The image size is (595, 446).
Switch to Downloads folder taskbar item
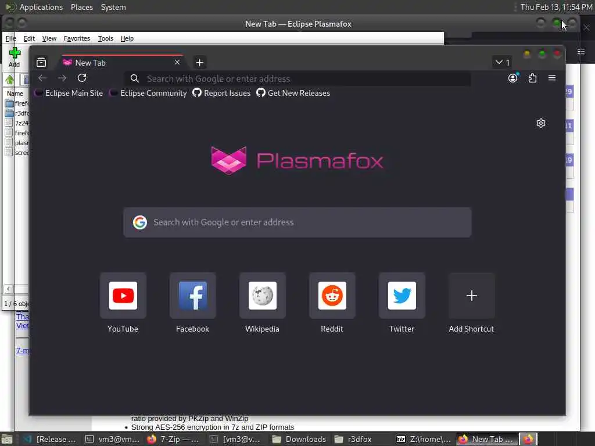[x=299, y=439]
